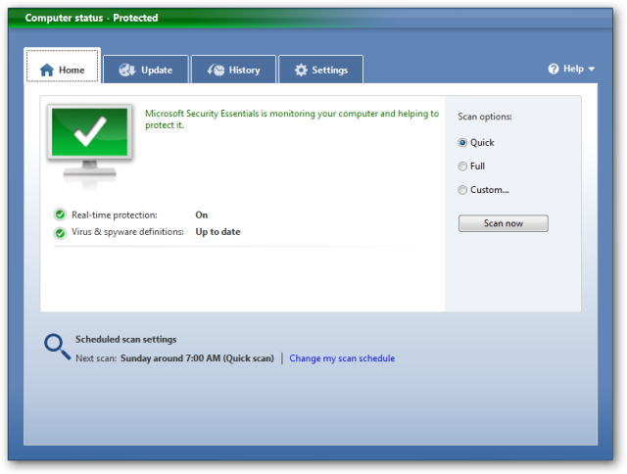This screenshot has height=474, width=627.
Task: Click "Computer status - Protected" title text
Action: [x=91, y=18]
